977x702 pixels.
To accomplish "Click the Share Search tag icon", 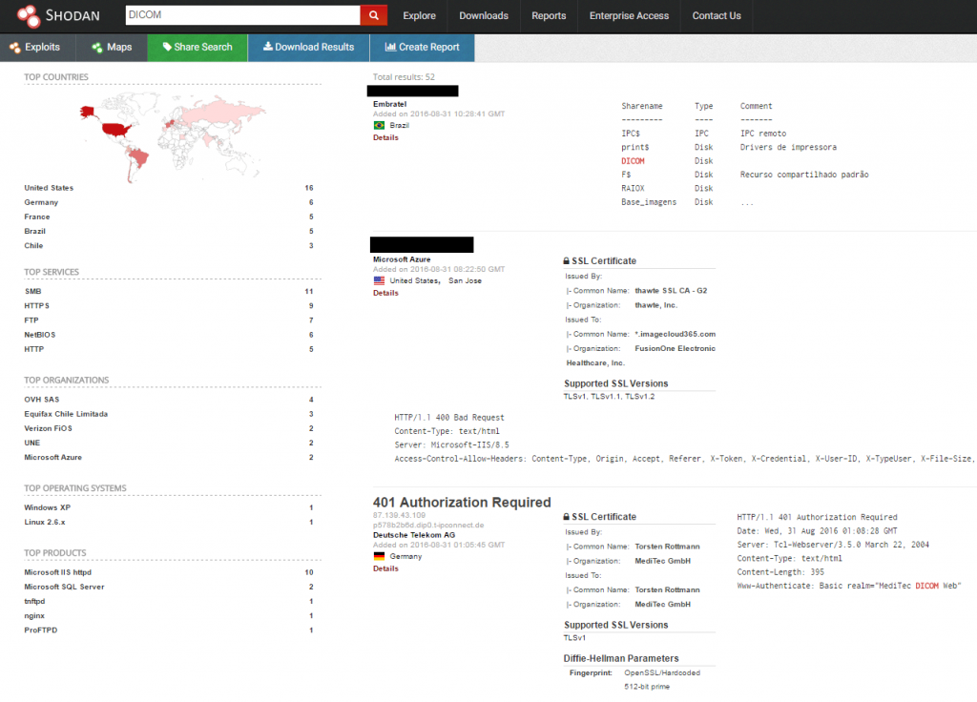I will pyautogui.click(x=166, y=47).
